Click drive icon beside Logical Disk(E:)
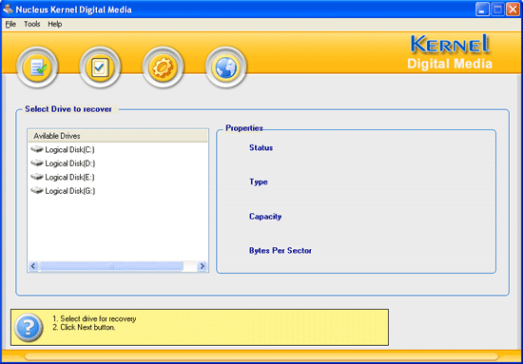 tap(37, 177)
